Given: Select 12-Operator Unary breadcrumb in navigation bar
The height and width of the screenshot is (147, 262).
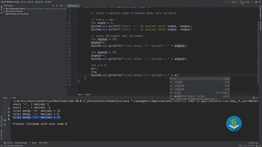Looking at the screenshot, I should coord(10,2).
